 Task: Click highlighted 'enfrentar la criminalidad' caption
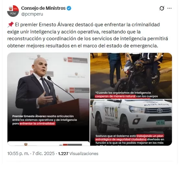click(37, 124)
